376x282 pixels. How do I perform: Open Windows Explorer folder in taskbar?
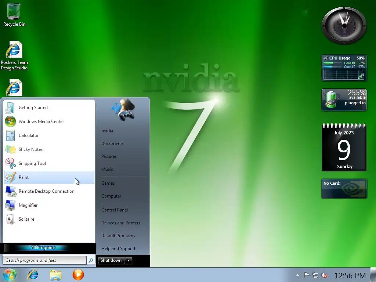[56, 275]
